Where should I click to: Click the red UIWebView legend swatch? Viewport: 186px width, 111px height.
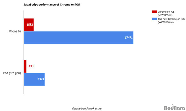[x=154, y=12]
